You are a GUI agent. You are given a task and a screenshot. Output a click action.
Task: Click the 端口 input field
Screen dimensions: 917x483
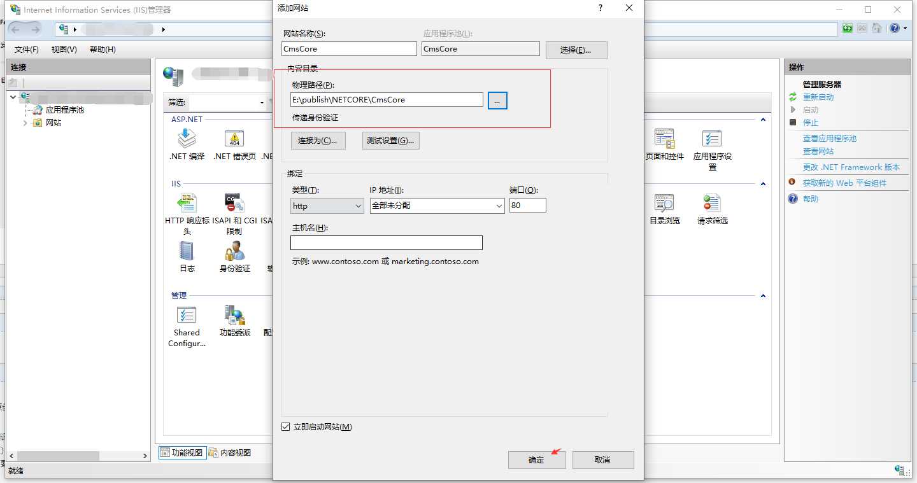tap(528, 206)
